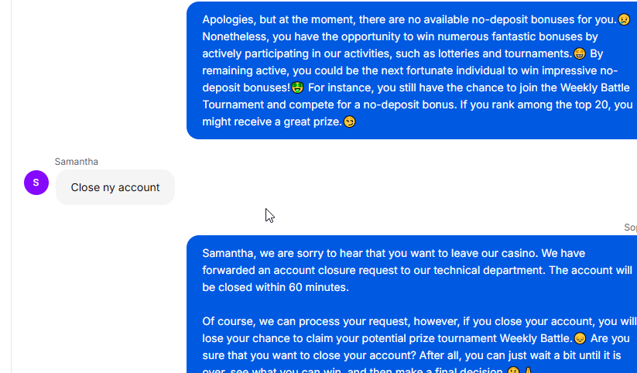The image size is (637, 373).
Task: Click the phrase "technical department" in the reply
Action: click(x=488, y=270)
